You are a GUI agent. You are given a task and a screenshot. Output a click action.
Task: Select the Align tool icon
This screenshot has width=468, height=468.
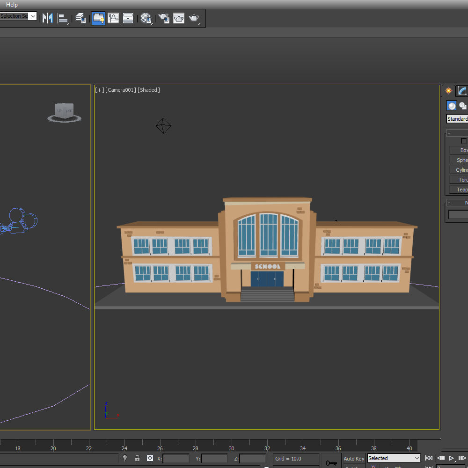pos(63,18)
